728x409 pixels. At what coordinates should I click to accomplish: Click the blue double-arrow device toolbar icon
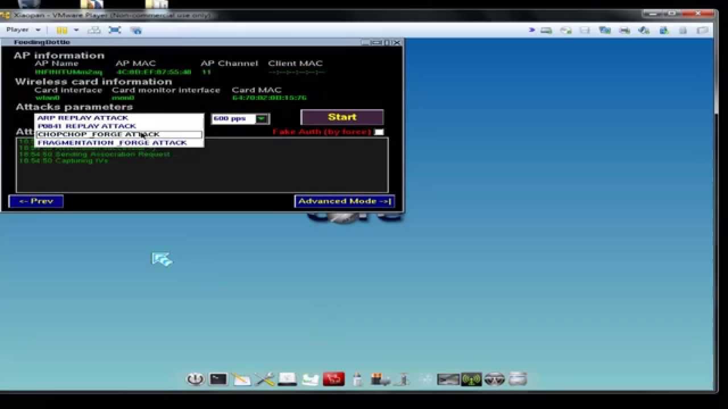[x=532, y=30]
